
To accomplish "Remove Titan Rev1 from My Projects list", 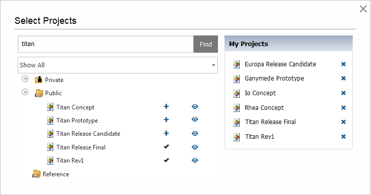I will tap(343, 136).
